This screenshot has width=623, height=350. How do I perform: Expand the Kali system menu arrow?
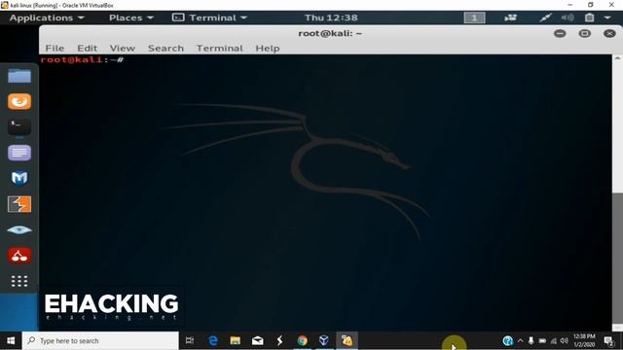[x=607, y=17]
